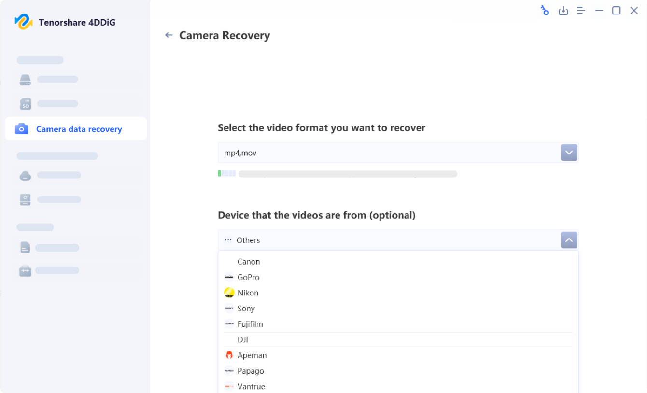Click the toolbox icon in sidebar
This screenshot has width=647, height=393.
coord(25,271)
